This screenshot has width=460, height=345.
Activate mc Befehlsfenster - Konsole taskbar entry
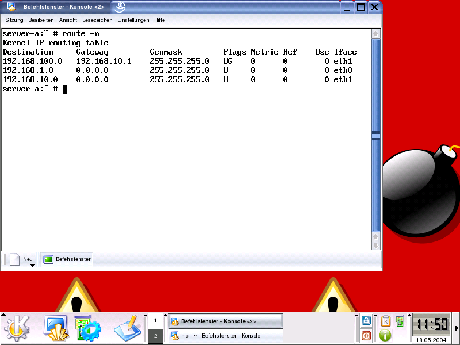point(225,336)
